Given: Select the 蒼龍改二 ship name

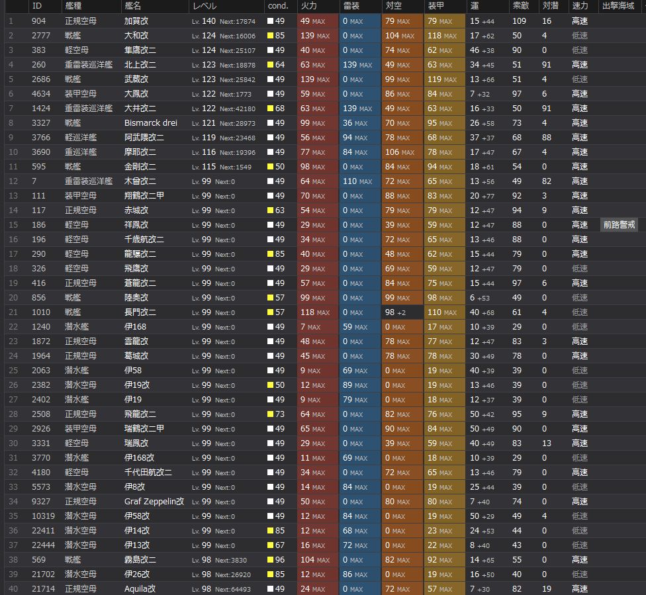Looking at the screenshot, I should pos(140,283).
